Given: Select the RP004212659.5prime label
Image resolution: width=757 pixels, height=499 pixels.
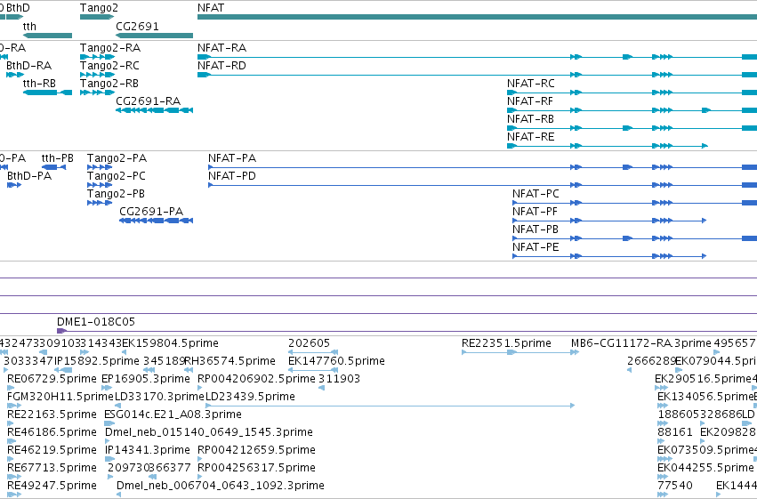Looking at the screenshot, I should pos(256,450).
